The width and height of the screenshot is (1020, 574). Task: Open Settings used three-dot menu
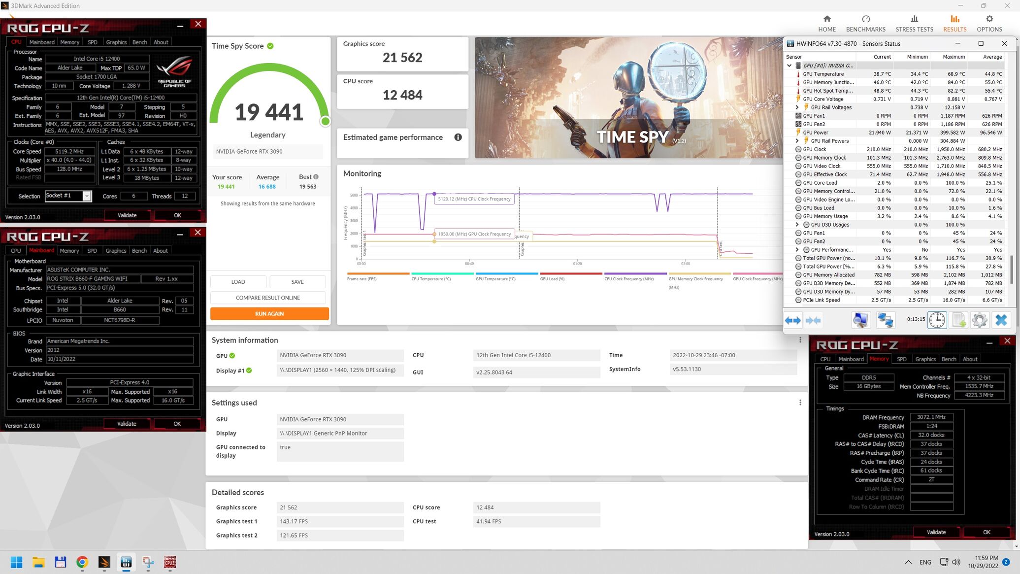pyautogui.click(x=800, y=403)
